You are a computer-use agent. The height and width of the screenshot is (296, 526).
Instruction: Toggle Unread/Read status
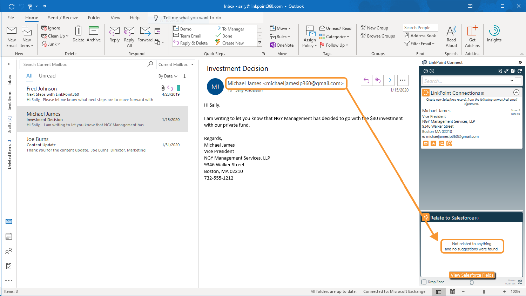coord(335,28)
